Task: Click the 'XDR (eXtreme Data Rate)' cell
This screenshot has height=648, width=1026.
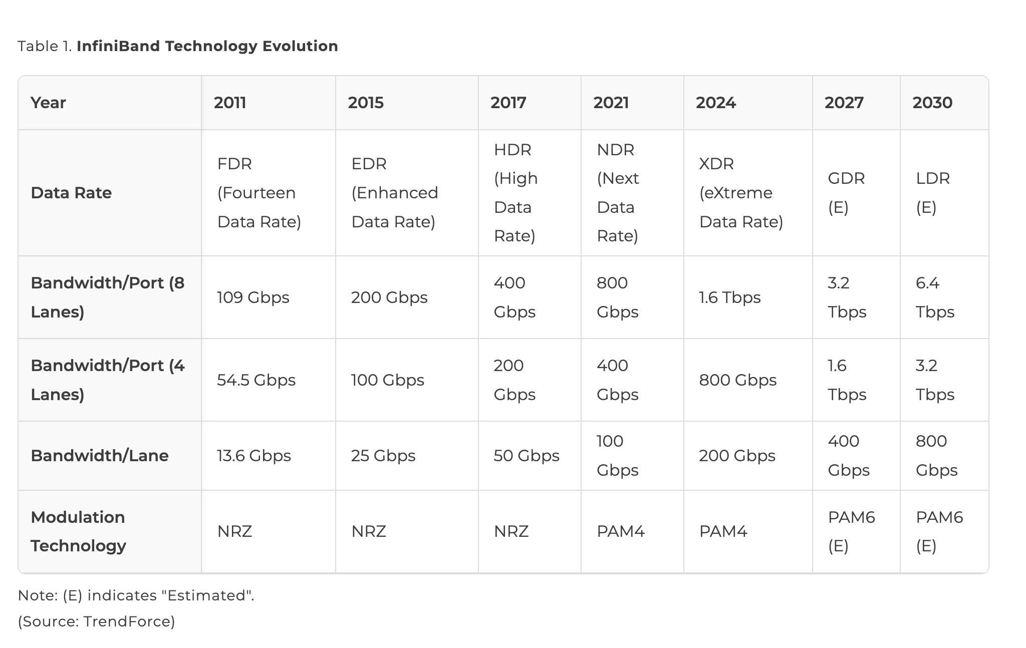Action: 741,193
